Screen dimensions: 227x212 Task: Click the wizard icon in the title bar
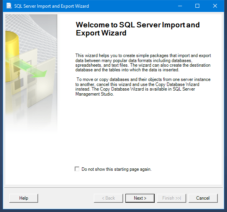(9, 6)
